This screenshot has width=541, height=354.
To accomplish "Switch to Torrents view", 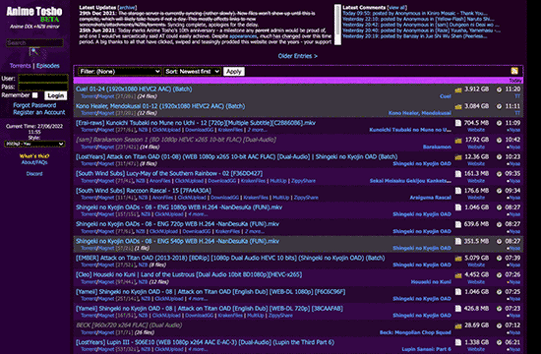I will [x=20, y=66].
